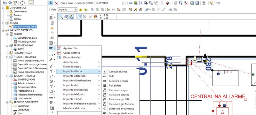Open SCHEMI UNIFILARI in the tree
This screenshot has width=256, height=115.
[28, 38]
